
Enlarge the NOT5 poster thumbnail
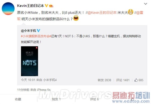(29, 61)
